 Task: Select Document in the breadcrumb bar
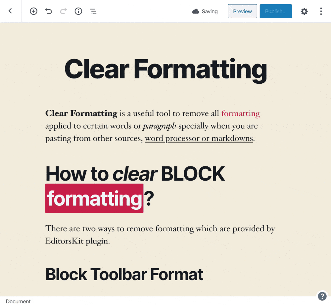click(18, 301)
